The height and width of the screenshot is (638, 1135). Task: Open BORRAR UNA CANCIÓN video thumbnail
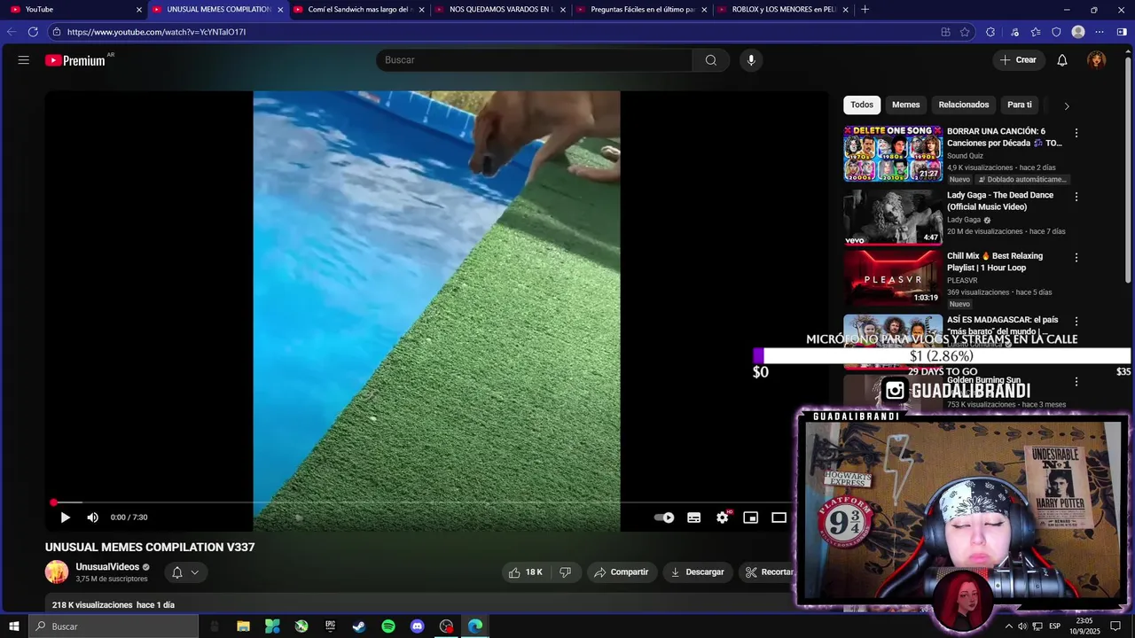(893, 153)
